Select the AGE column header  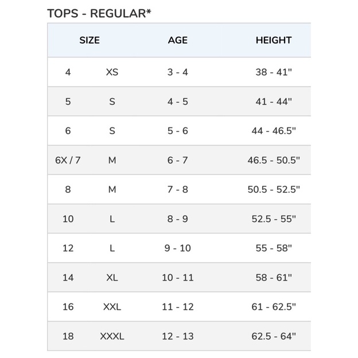click(178, 40)
